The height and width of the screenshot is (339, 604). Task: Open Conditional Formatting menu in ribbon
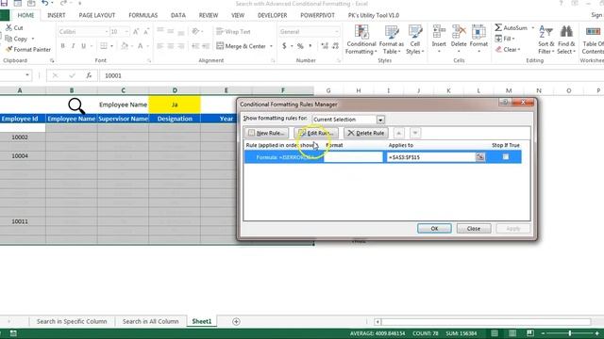(361, 40)
